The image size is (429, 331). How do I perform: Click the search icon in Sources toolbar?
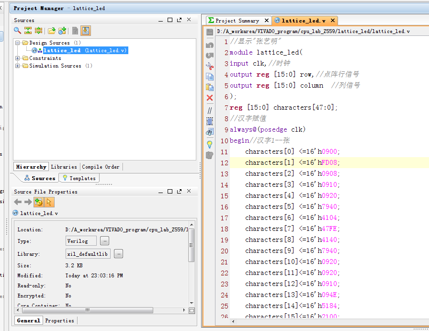click(17, 31)
